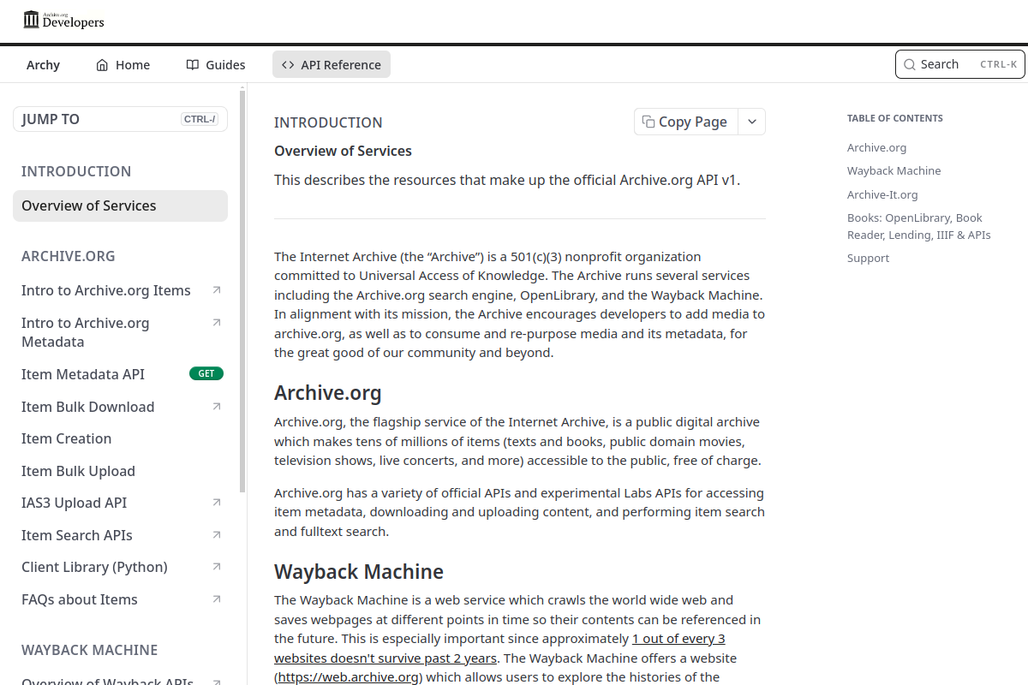Open Intro to Archive.org Items

pyautogui.click(x=120, y=290)
